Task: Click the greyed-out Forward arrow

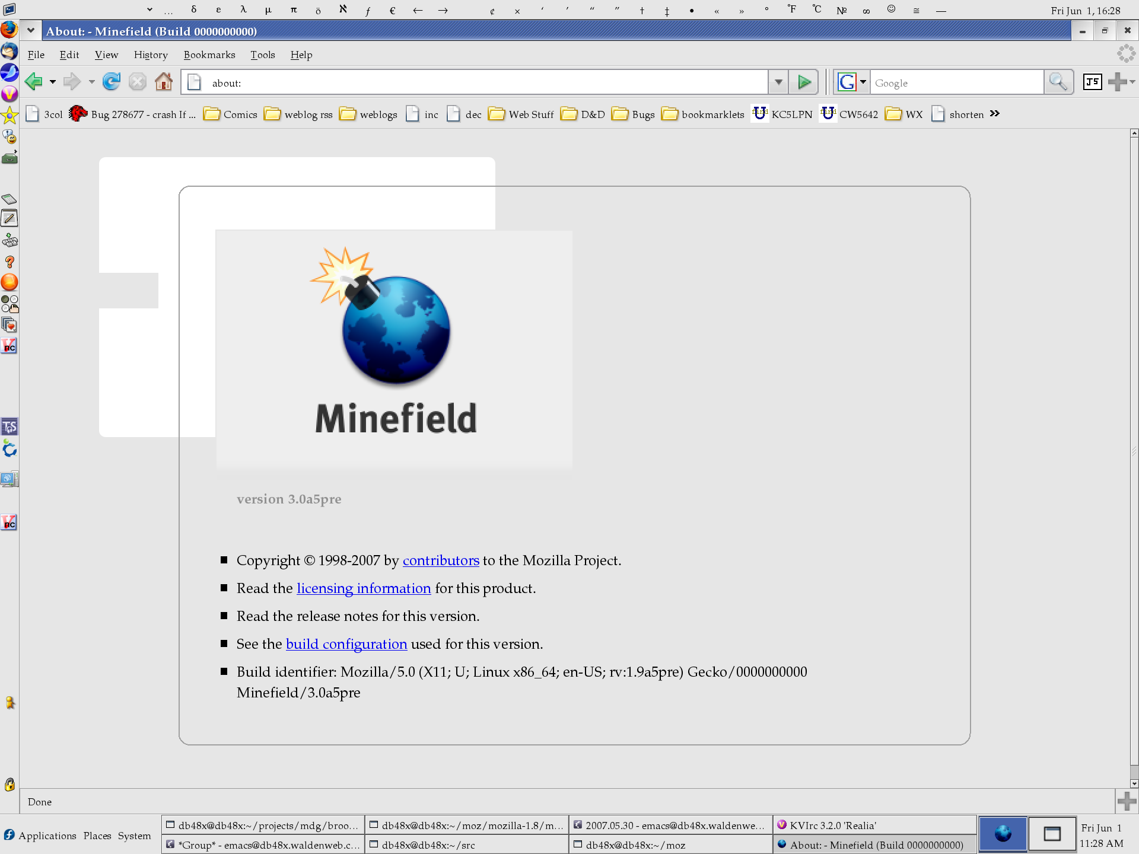Action: click(x=72, y=82)
